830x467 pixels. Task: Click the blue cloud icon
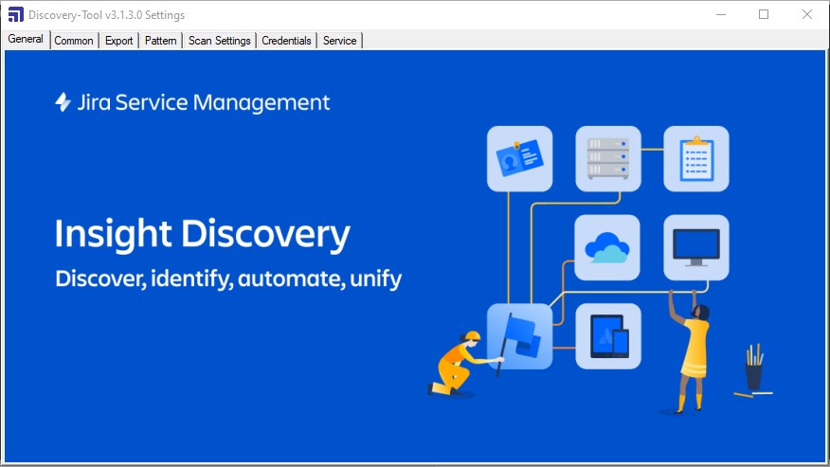(x=607, y=247)
